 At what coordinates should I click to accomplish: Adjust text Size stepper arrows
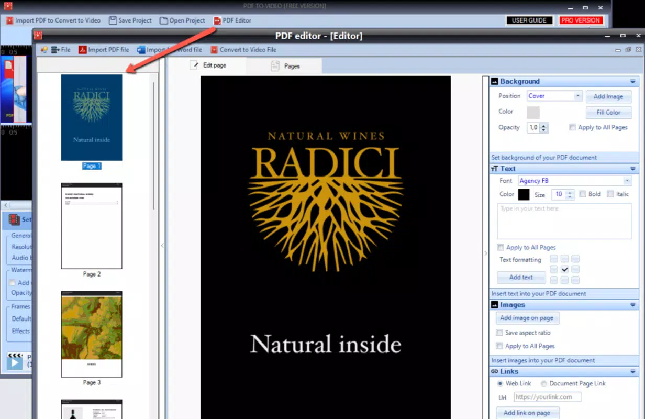point(570,194)
